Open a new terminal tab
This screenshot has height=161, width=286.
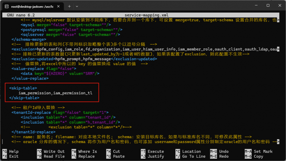(x=69, y=6)
